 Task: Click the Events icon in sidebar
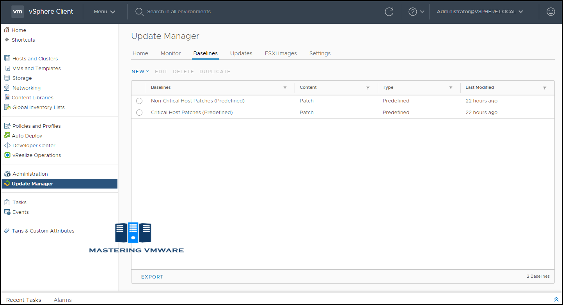point(7,212)
